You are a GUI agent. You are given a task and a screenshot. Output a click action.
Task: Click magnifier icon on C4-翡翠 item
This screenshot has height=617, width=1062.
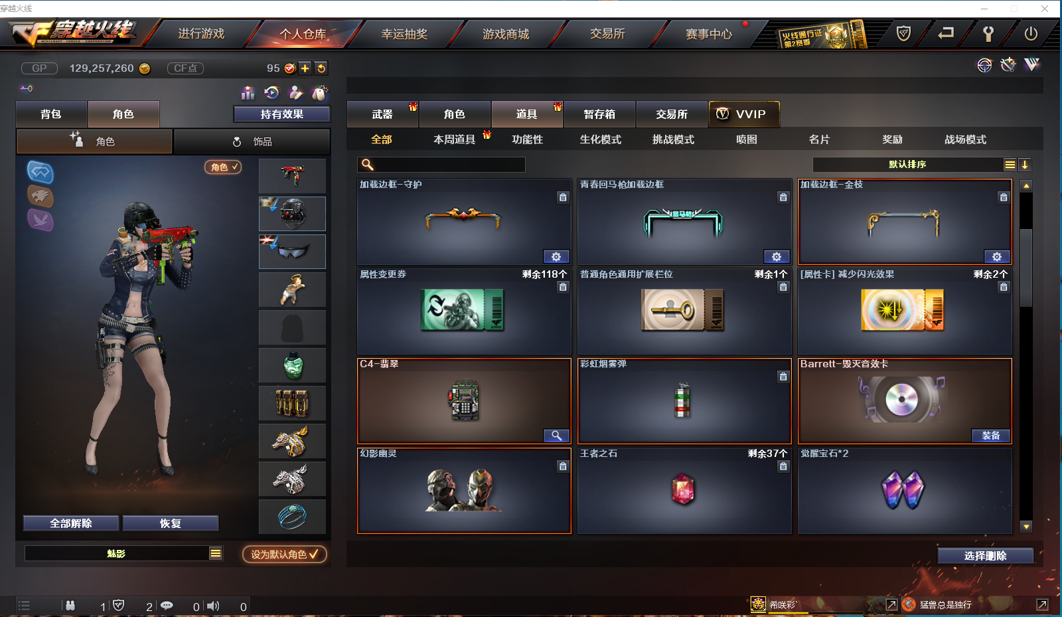click(556, 436)
